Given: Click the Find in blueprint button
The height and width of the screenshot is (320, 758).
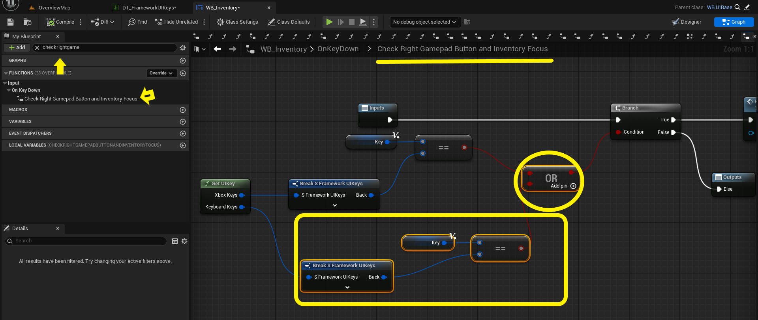Looking at the screenshot, I should 137,22.
